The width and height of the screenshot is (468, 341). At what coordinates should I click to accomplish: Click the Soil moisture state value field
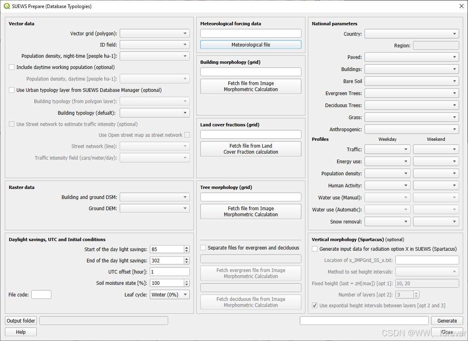click(x=167, y=283)
